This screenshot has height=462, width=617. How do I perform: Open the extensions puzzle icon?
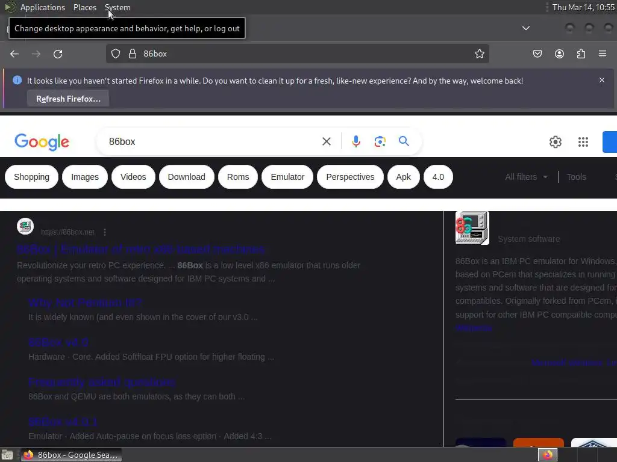tap(581, 54)
